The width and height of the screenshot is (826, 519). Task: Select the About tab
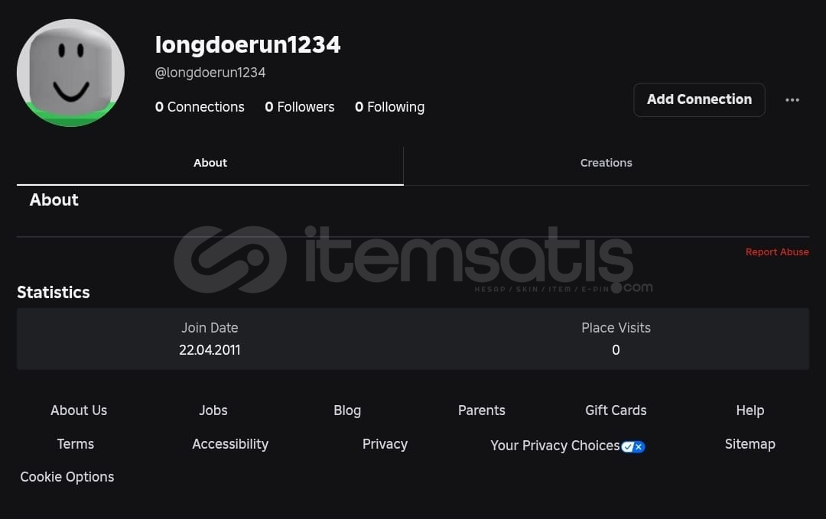210,163
